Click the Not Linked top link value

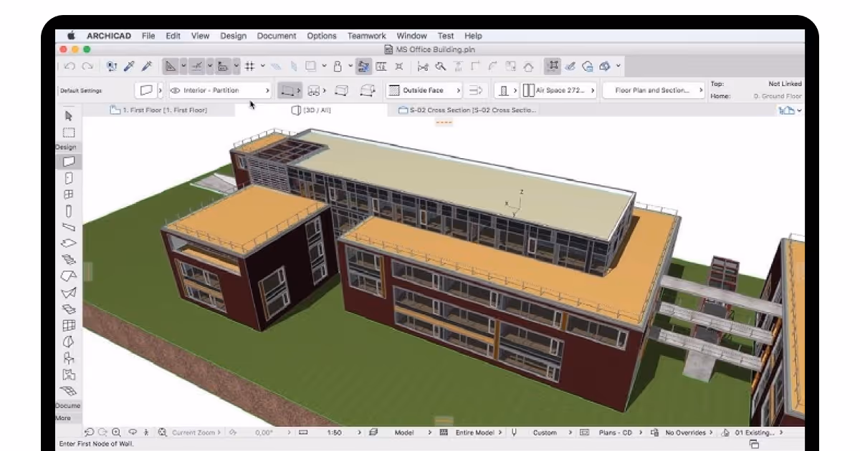tap(784, 84)
